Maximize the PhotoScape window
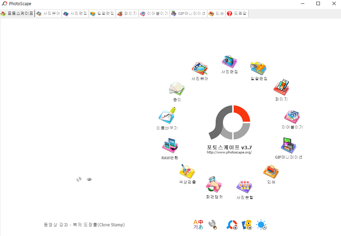 318,3
